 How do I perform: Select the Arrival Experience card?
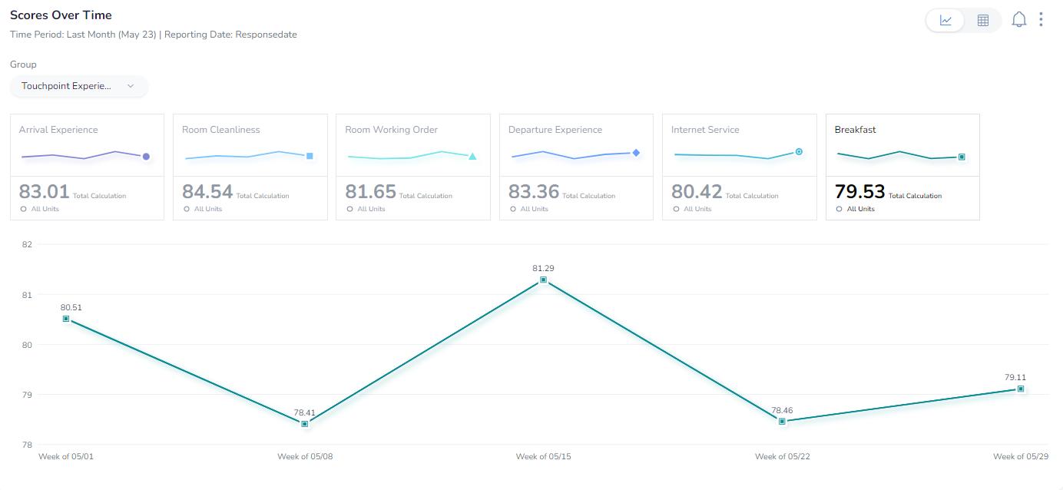87,167
